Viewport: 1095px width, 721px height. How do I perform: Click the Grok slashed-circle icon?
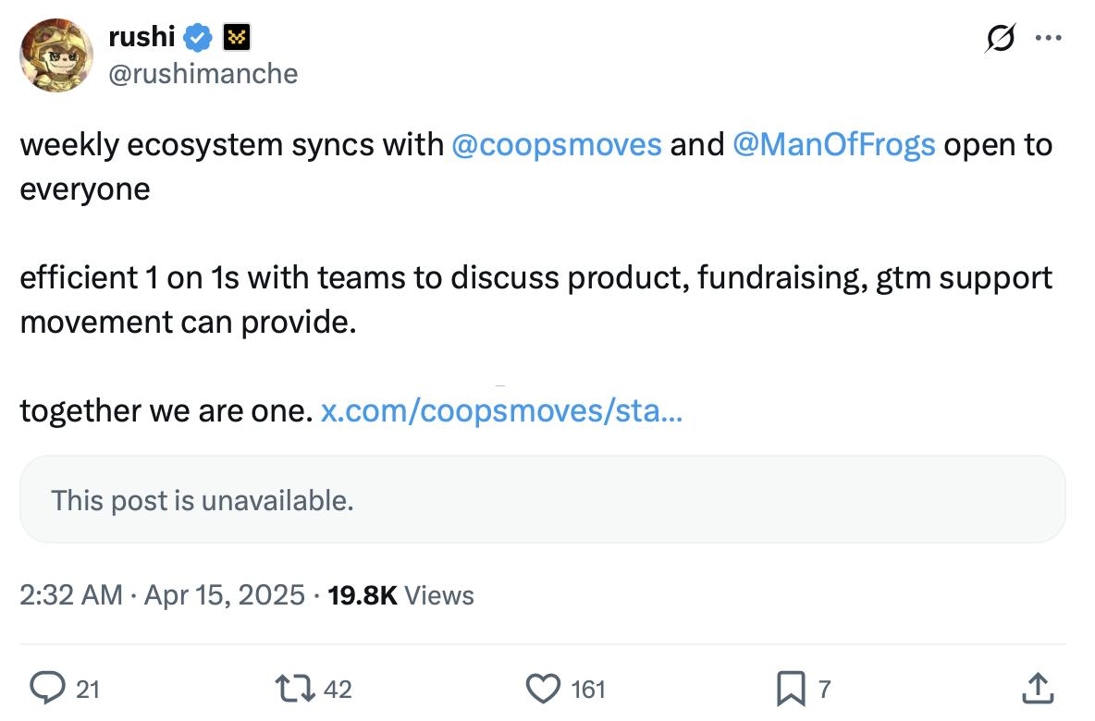pyautogui.click(x=999, y=39)
